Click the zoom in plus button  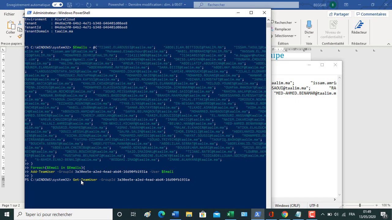(x=376, y=205)
